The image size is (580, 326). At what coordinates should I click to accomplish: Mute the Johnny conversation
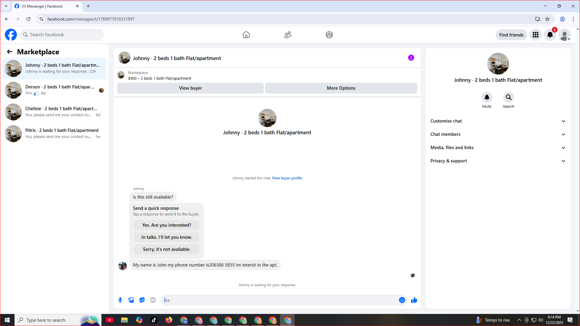coord(487,97)
